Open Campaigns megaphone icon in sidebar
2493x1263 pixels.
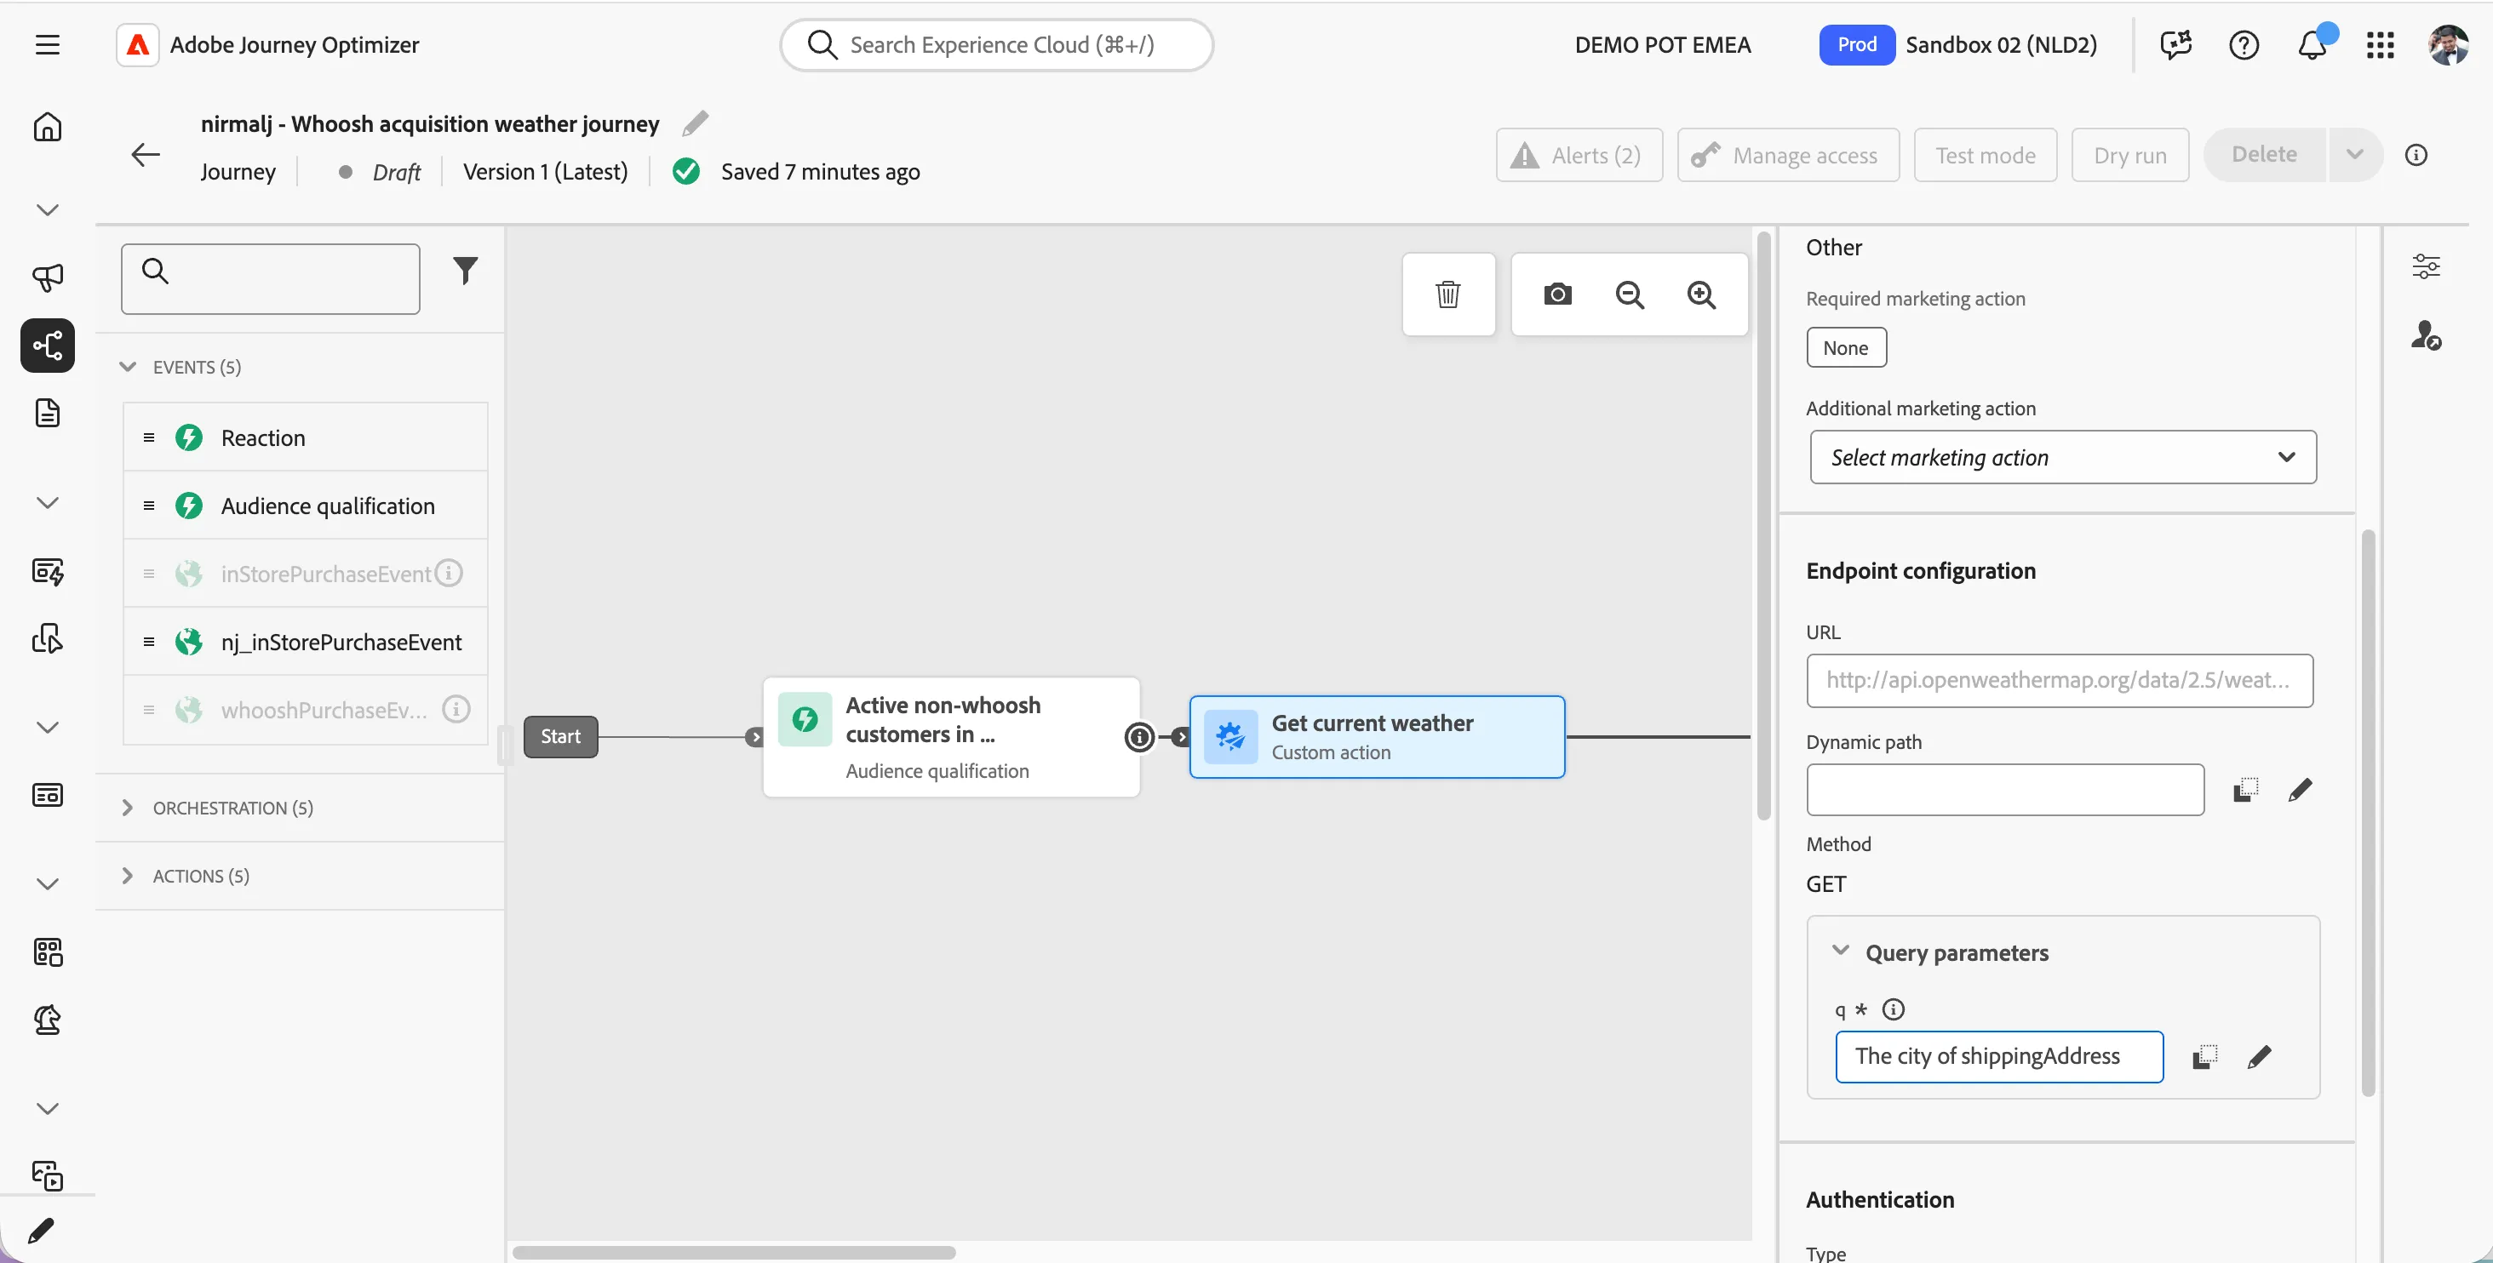coord(48,277)
